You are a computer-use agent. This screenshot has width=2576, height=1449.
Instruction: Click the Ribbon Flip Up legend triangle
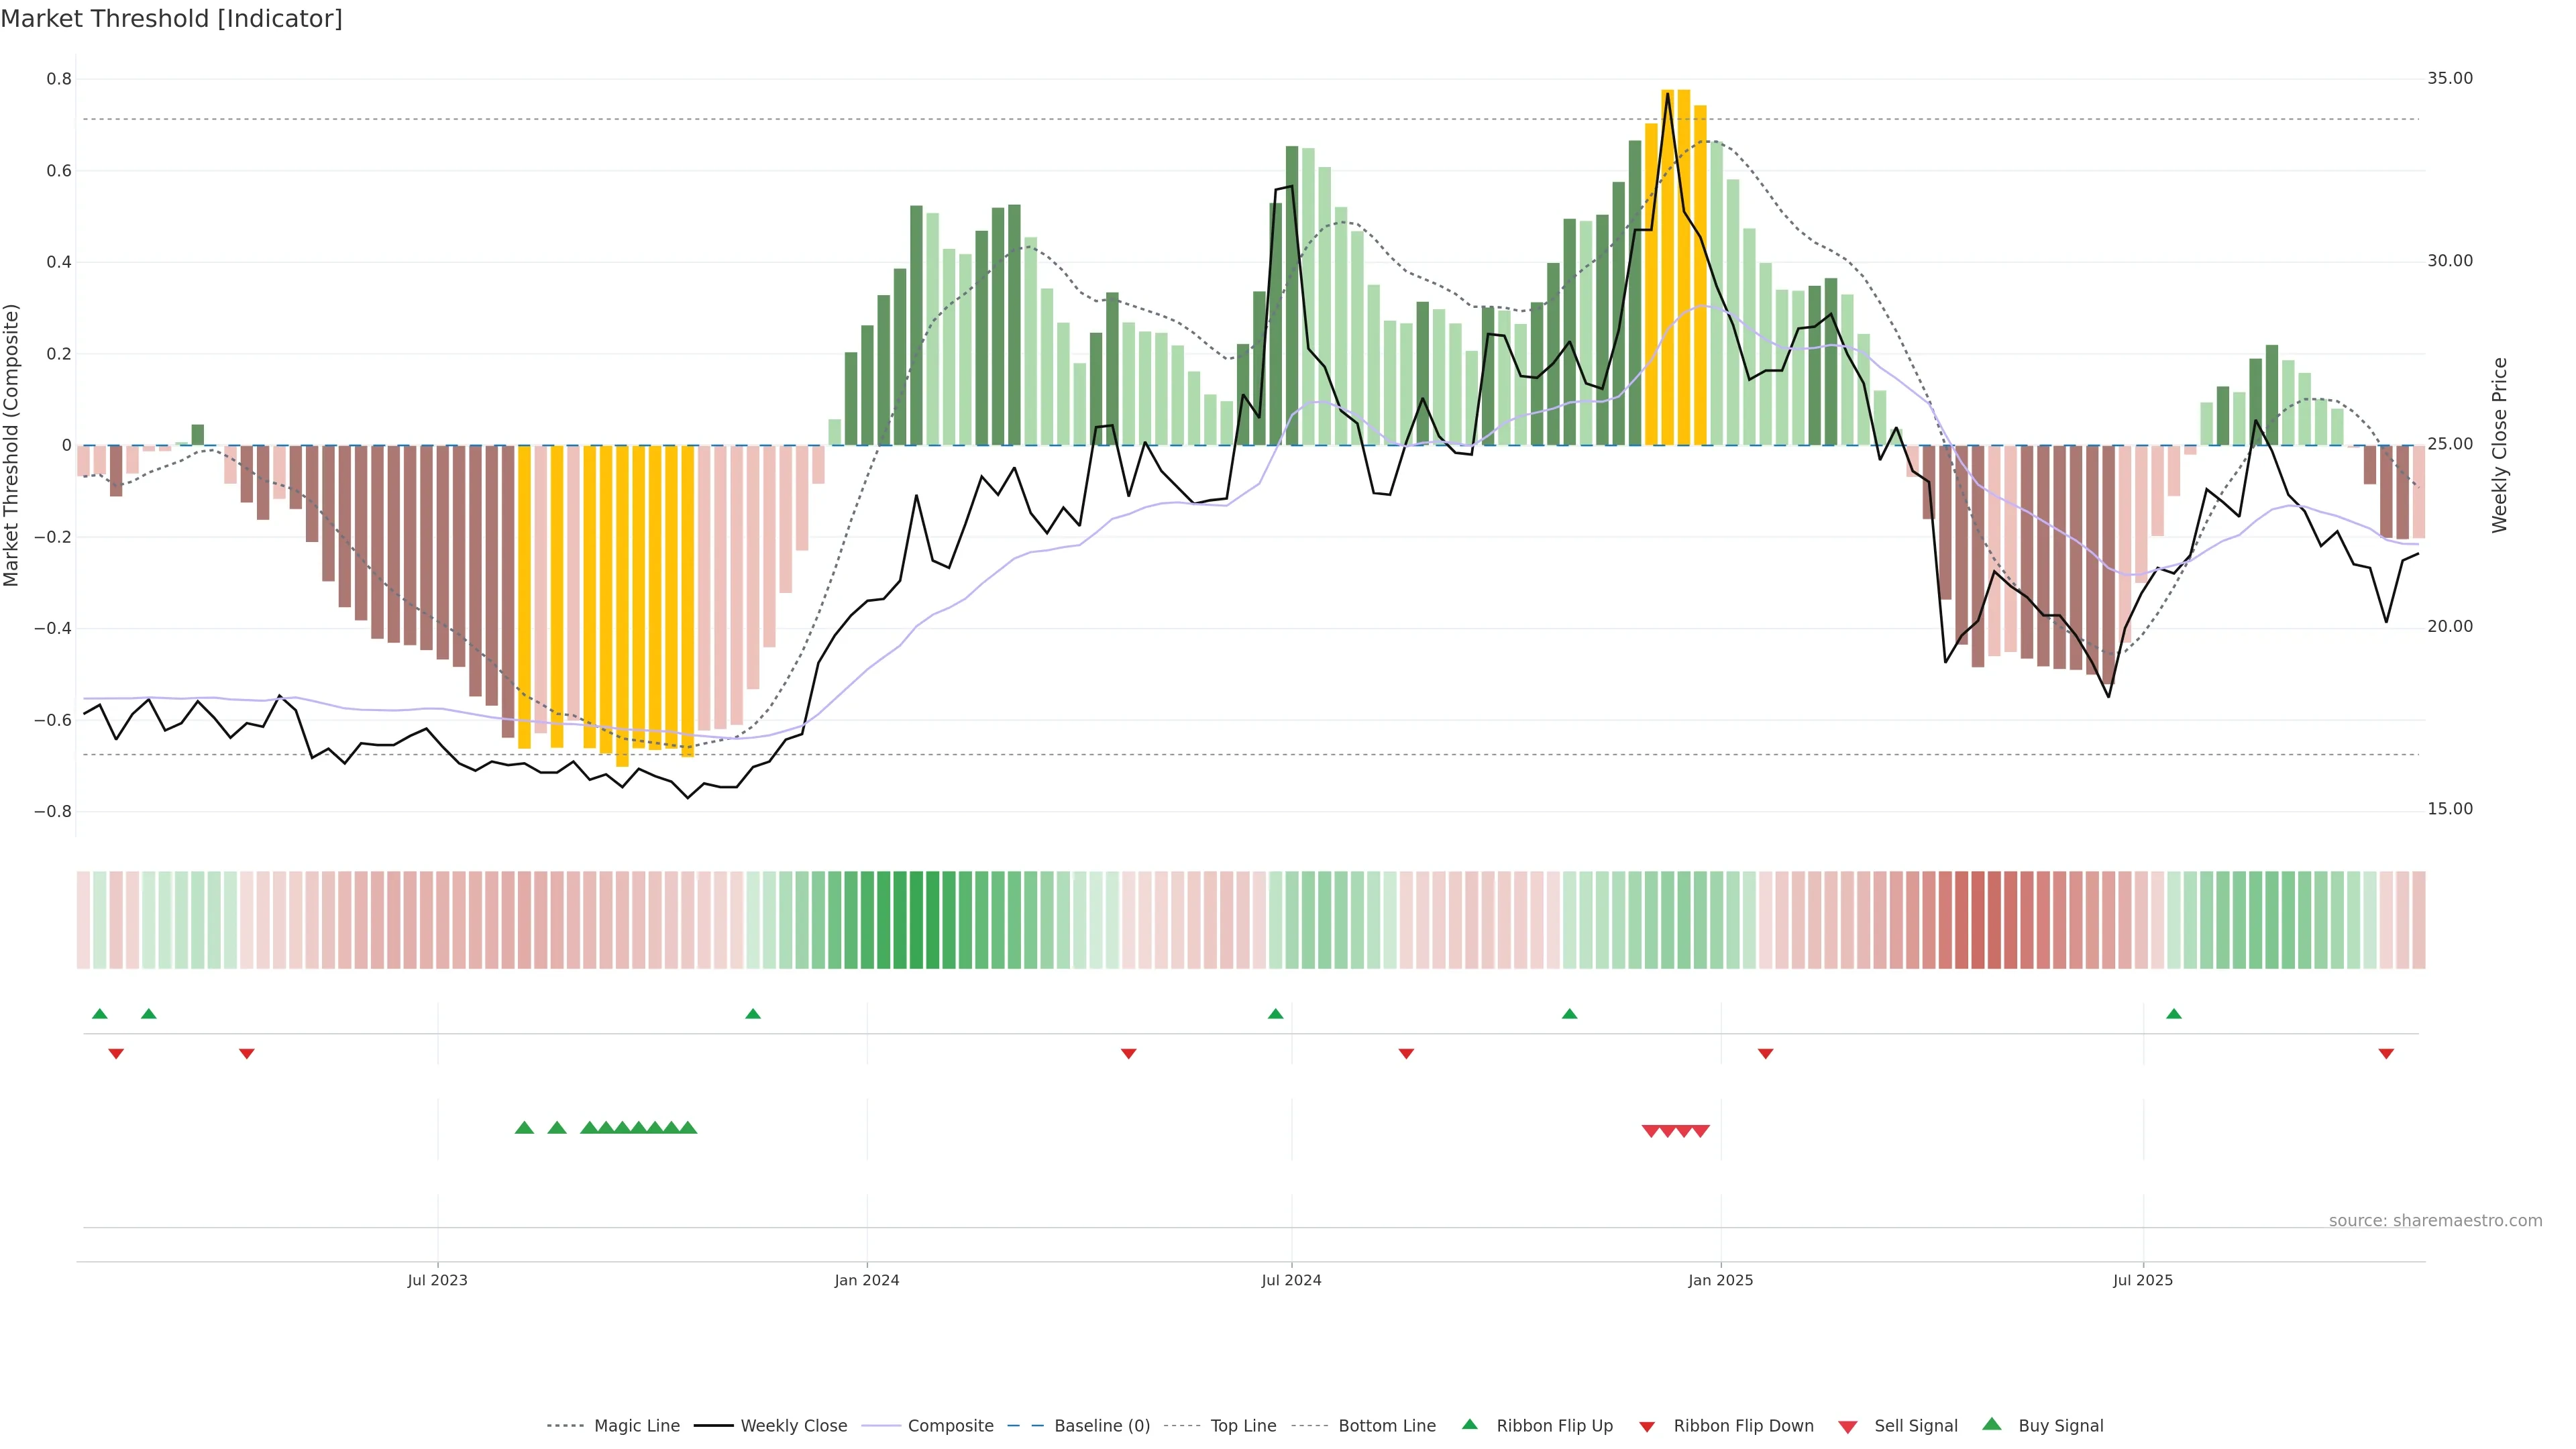pos(1469,1424)
